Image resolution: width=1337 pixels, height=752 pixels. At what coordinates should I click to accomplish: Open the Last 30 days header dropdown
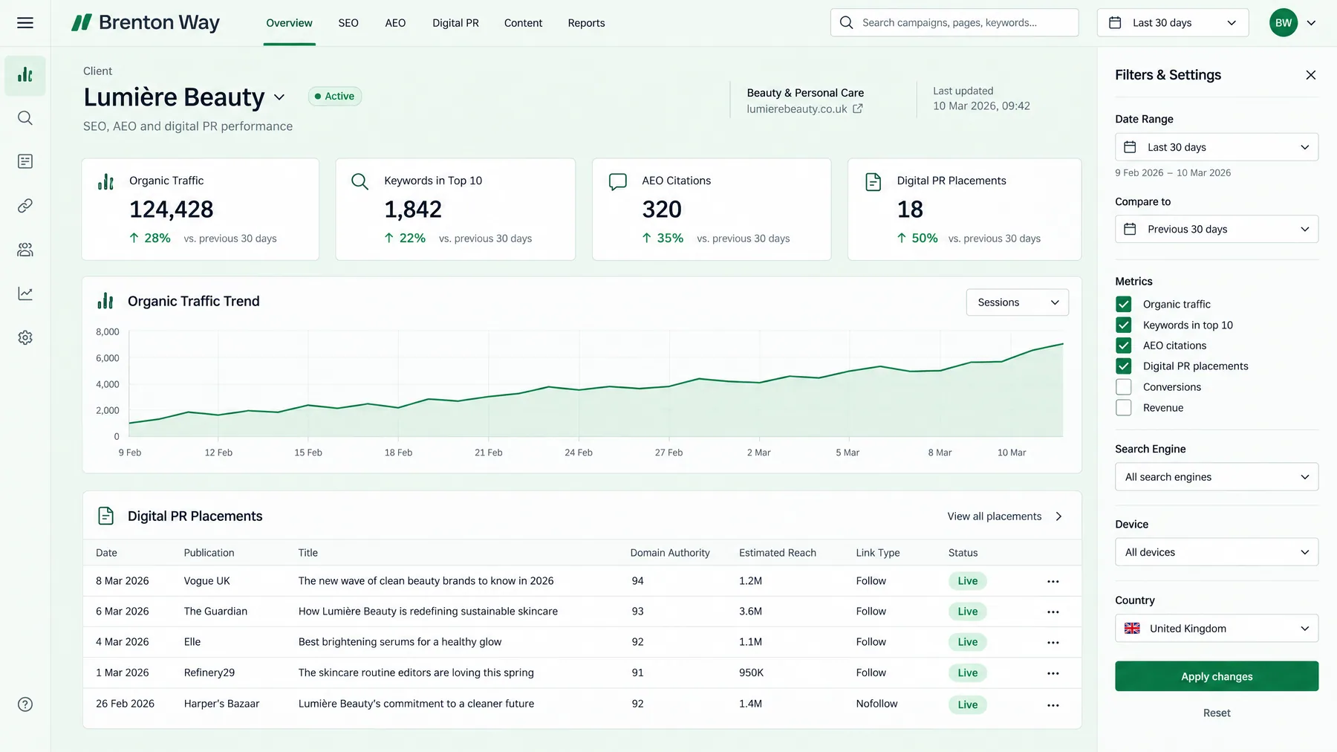[x=1173, y=23]
